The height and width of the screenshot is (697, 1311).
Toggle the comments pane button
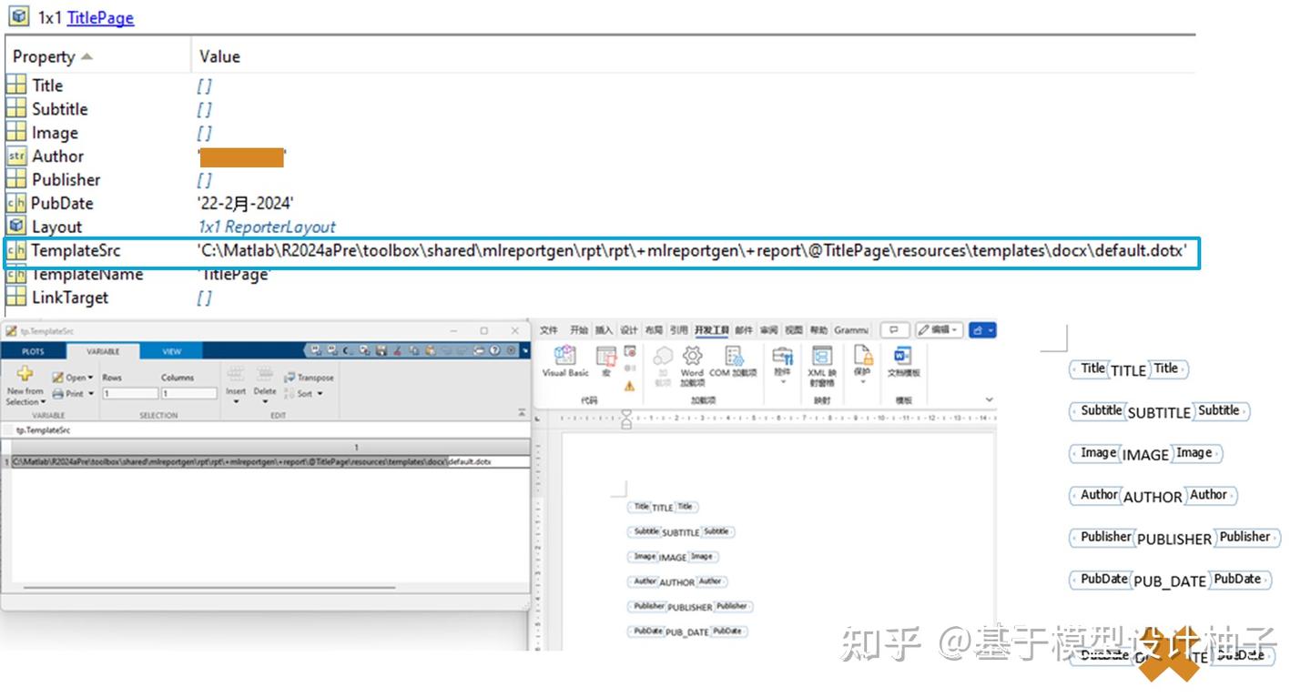coord(893,329)
